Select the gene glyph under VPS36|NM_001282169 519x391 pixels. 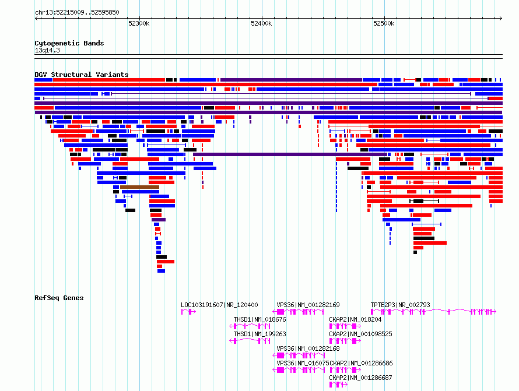click(298, 312)
